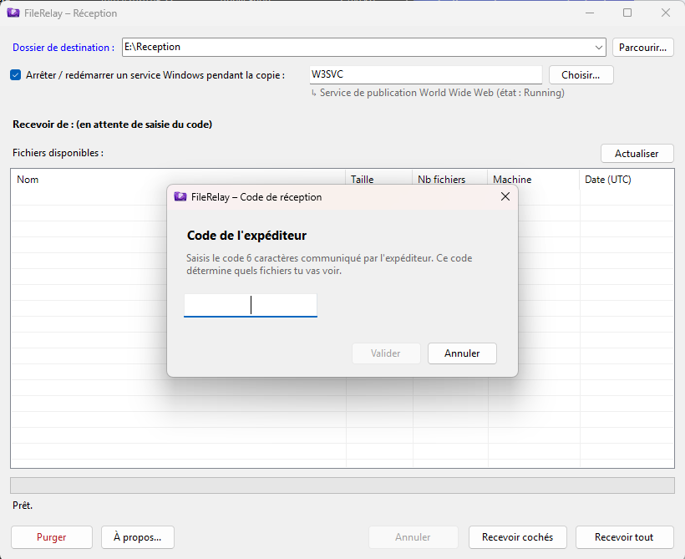Minimize the FileRelay Réception window
Viewport: 685px width, 559px height.
click(x=590, y=13)
